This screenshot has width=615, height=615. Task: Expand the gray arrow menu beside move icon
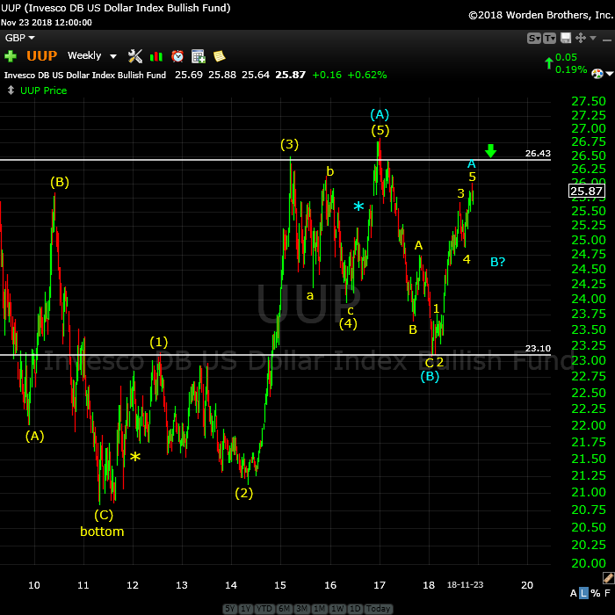coord(593,38)
